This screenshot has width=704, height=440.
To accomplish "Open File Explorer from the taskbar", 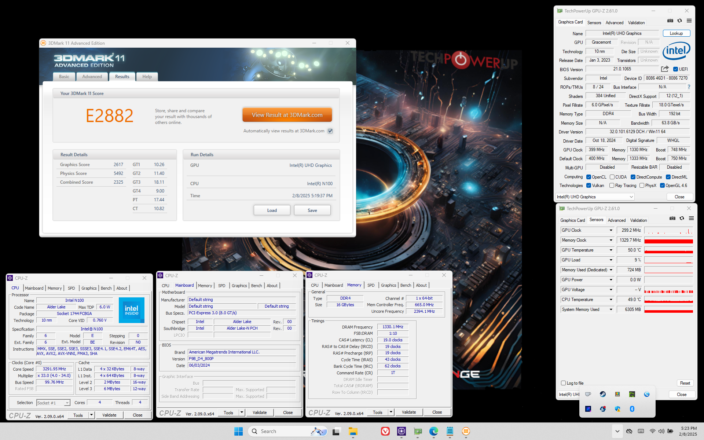I will [353, 431].
